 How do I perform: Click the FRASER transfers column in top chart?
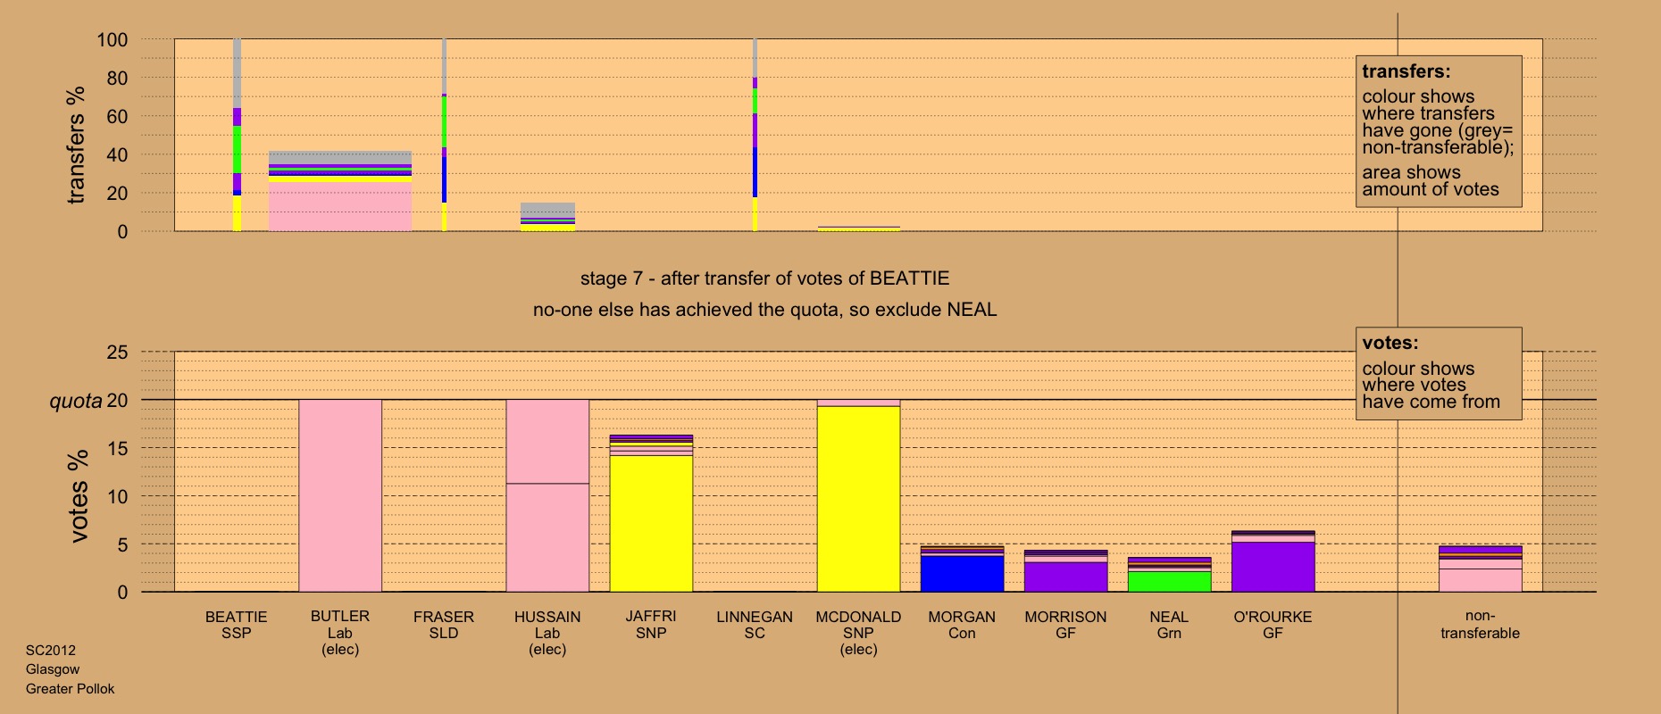coord(444,134)
